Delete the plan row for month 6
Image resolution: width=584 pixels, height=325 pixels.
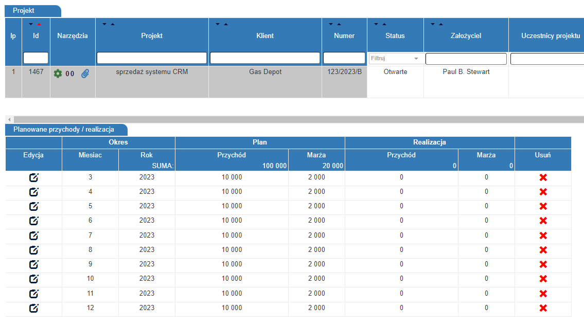coord(543,221)
